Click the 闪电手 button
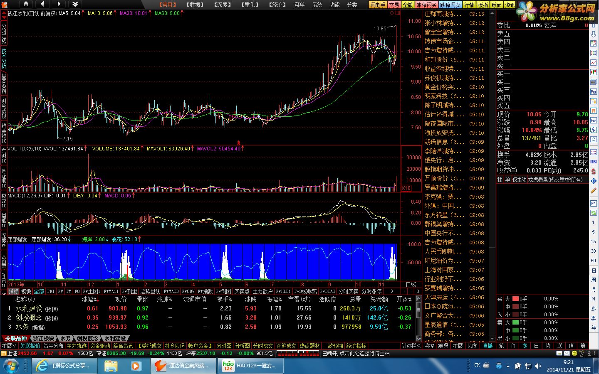The height and width of the screenshot is (374, 599). coord(378,5)
